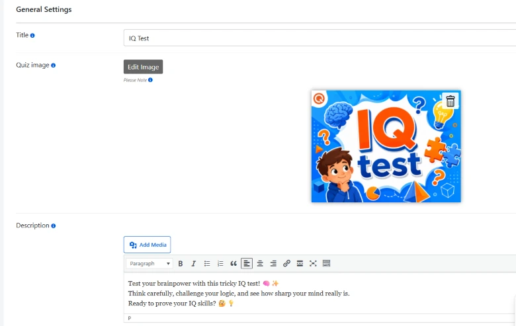
Task: Align description text center
Action: [x=260, y=263]
